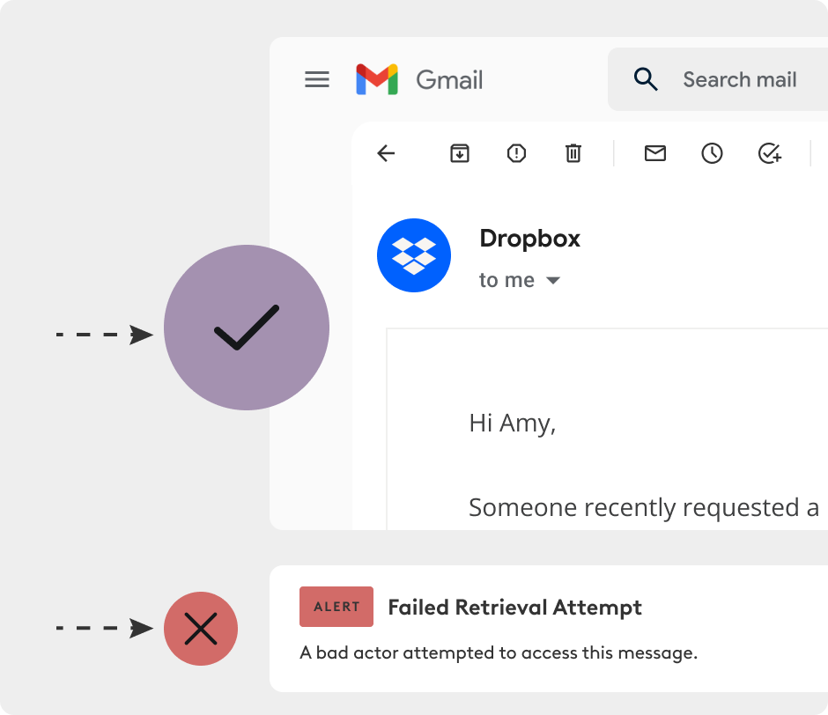Archive the open email
This screenshot has width=828, height=715.
click(460, 153)
